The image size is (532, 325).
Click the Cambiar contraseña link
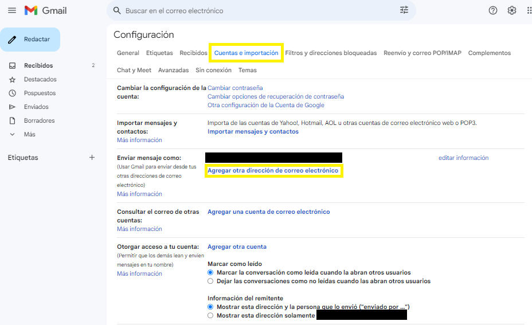click(x=235, y=88)
